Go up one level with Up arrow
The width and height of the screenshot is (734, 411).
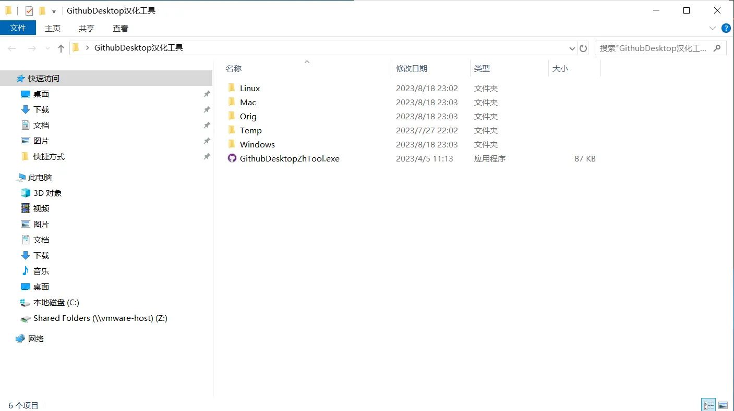pyautogui.click(x=61, y=48)
